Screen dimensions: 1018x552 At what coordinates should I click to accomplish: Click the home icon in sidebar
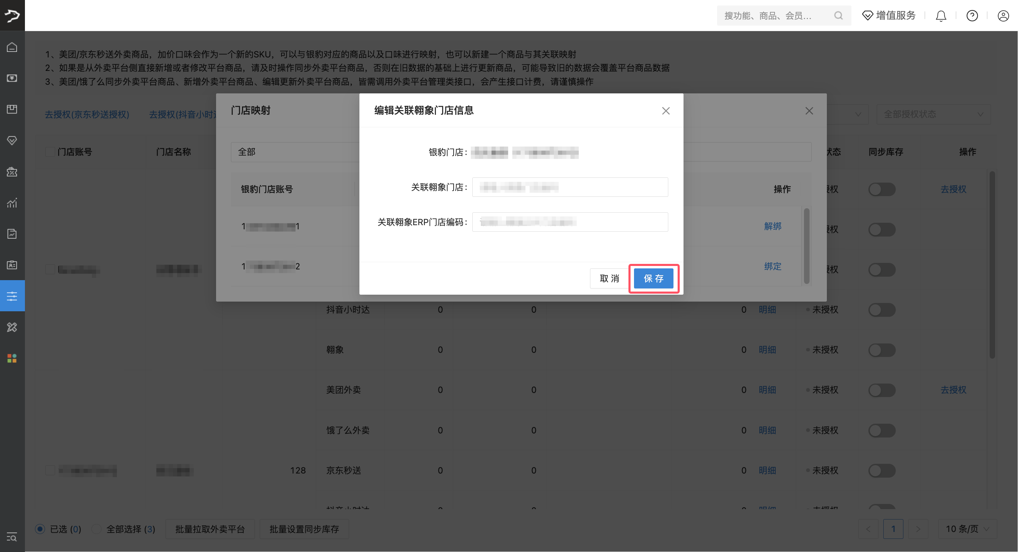tap(12, 47)
